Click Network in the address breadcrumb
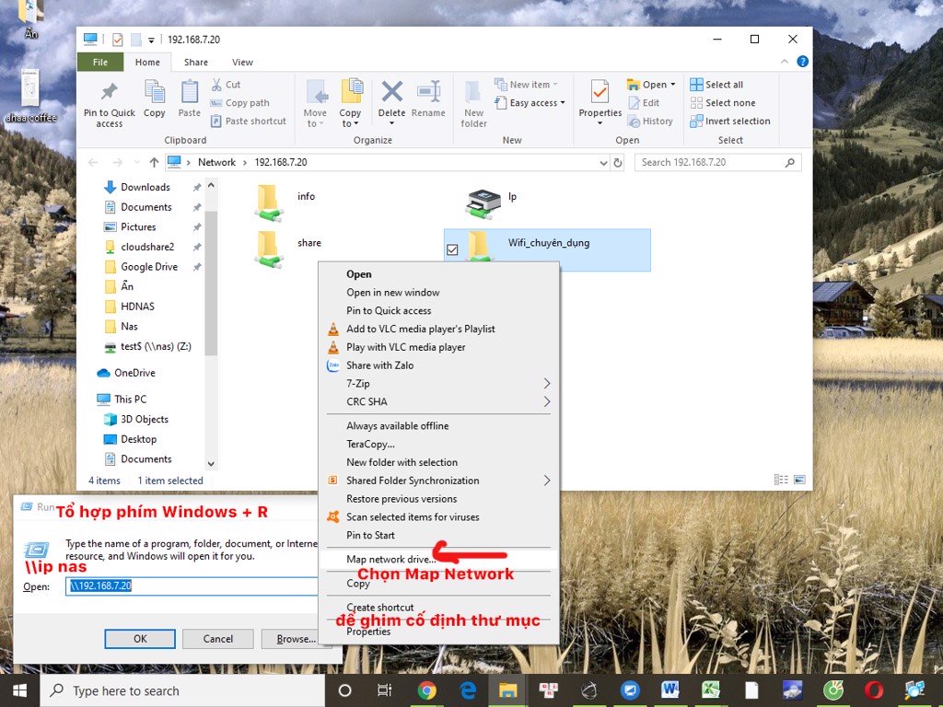The height and width of the screenshot is (707, 943). [216, 162]
